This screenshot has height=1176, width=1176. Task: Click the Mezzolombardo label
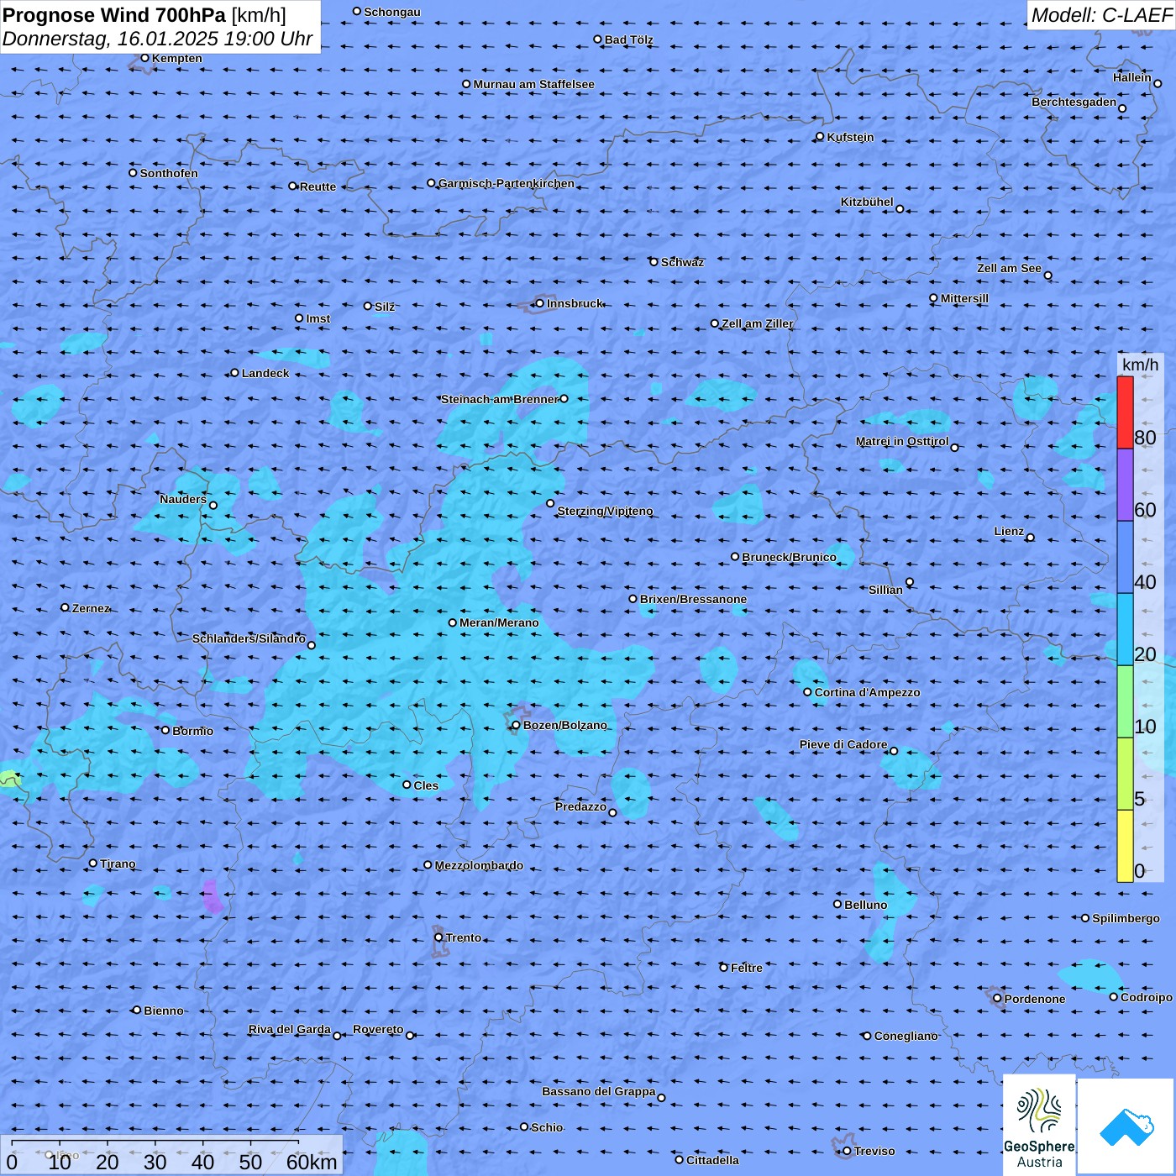(x=479, y=865)
